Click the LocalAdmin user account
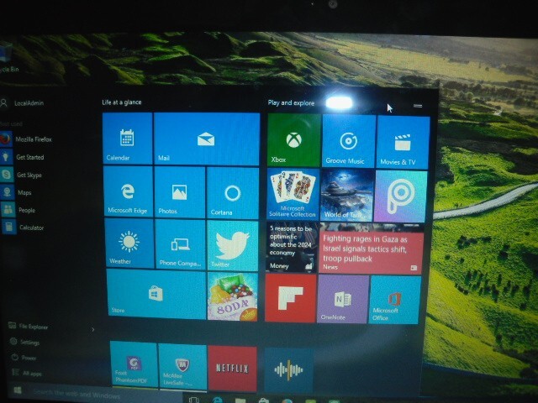 click(x=23, y=102)
